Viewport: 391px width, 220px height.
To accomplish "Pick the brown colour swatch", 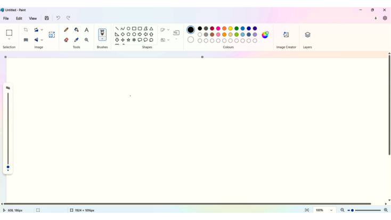I will point(212,35).
